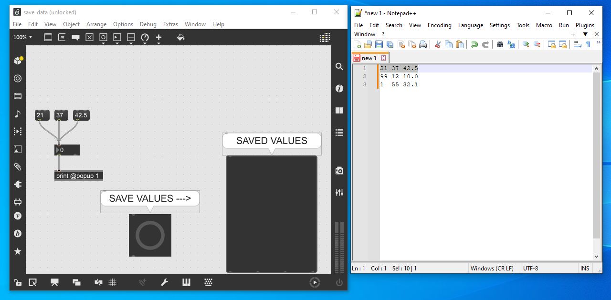Open the paint bucket Format palette in Max
This screenshot has width=611, height=300.
[x=180, y=37]
